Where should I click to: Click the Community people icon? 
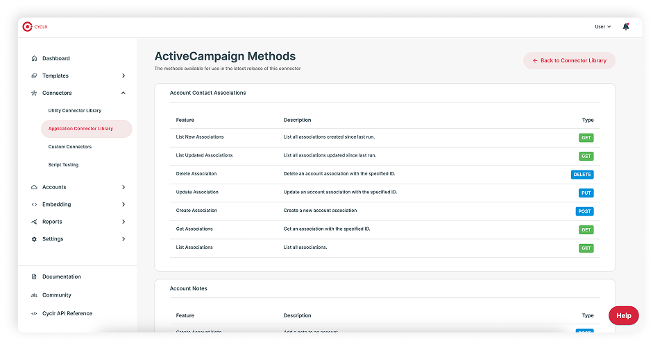pos(34,295)
